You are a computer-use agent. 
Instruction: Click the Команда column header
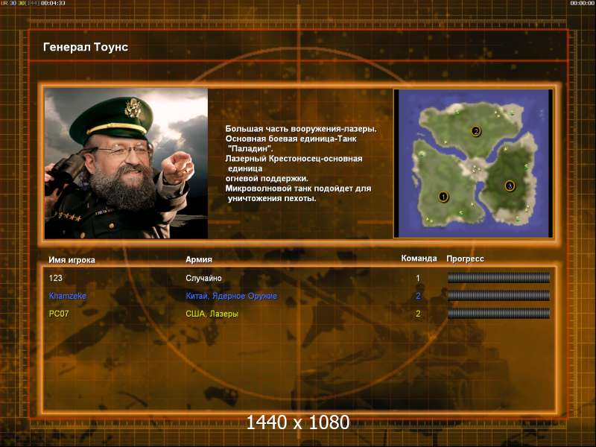click(419, 259)
